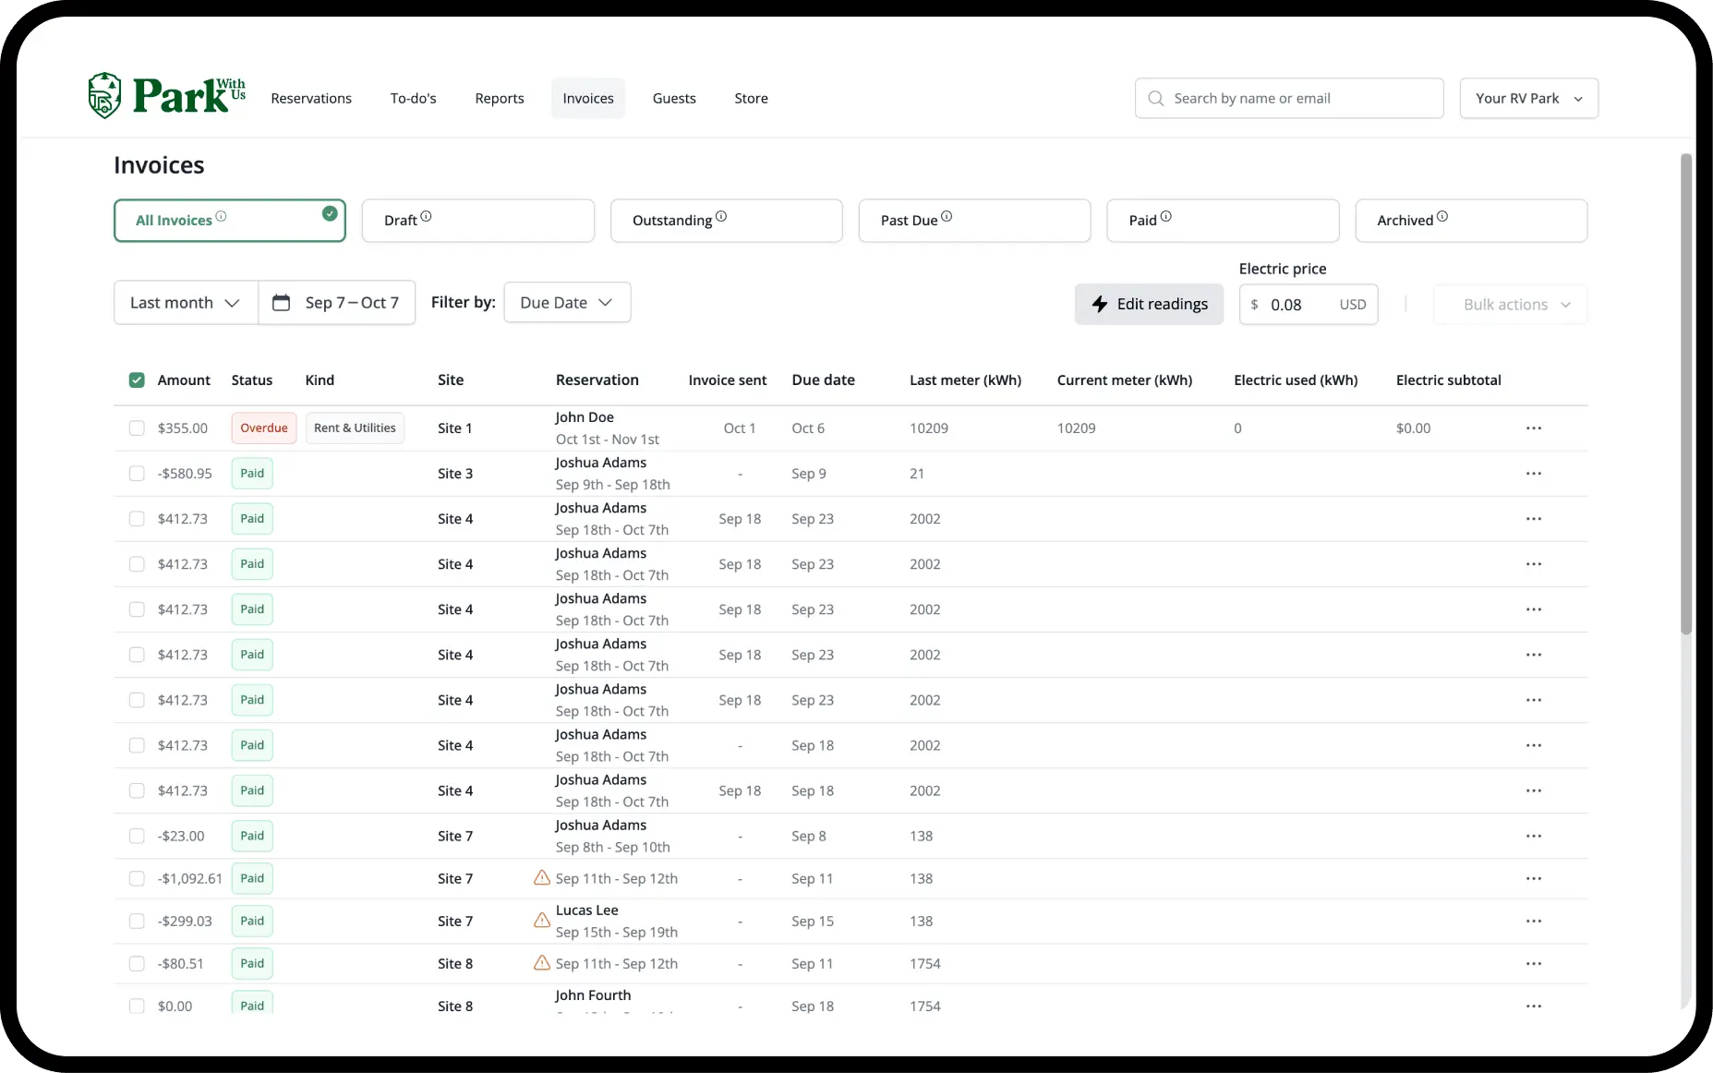This screenshot has width=1713, height=1073.
Task: Open the Guests page
Action: (674, 99)
